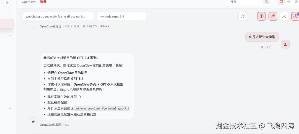The height and width of the screenshot is (134, 299).
Task: Switch to light theme sun icon
Action: coord(289,2)
